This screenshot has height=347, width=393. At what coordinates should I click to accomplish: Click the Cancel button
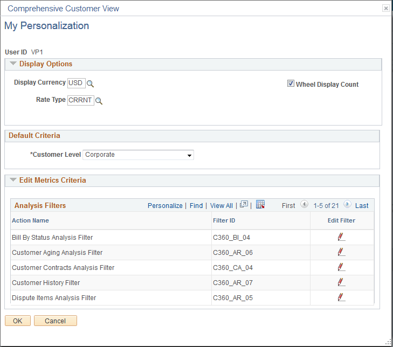[56, 321]
